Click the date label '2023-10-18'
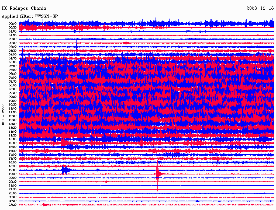 click(260, 8)
